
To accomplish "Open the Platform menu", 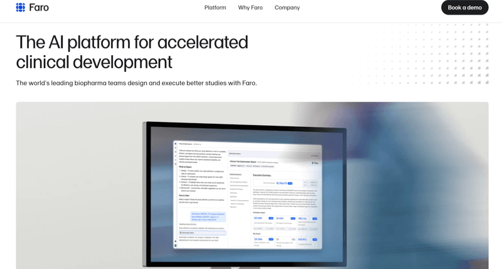I will [x=215, y=8].
